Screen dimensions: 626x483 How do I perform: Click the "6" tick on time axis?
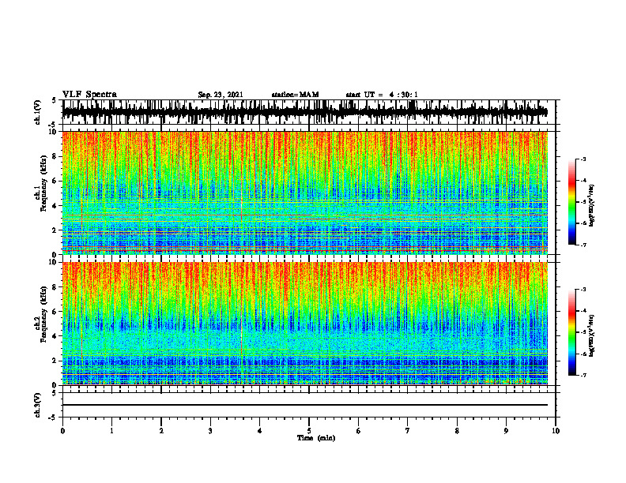pyautogui.click(x=359, y=431)
